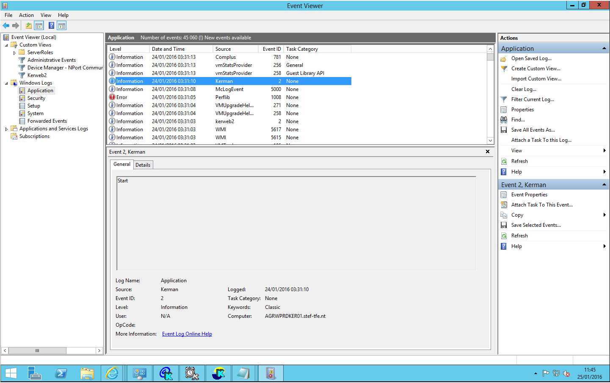
Task: Switch to the Details tab
Action: tap(143, 165)
